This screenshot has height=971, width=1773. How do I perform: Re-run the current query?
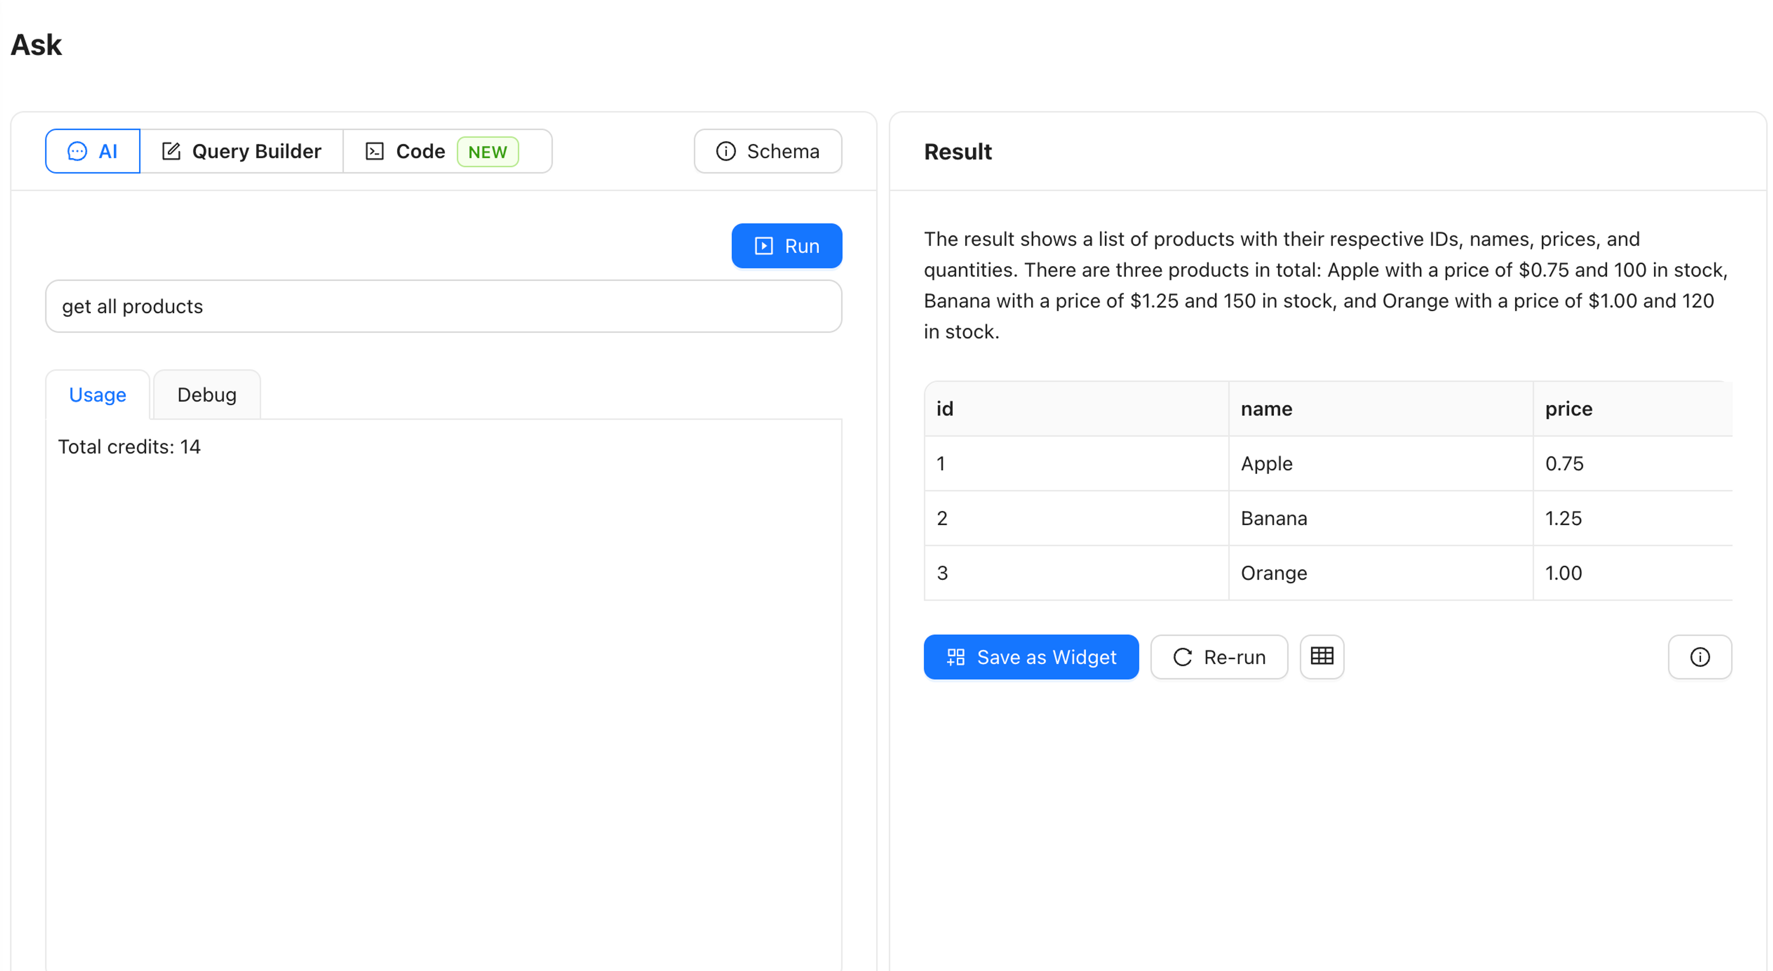point(1219,656)
